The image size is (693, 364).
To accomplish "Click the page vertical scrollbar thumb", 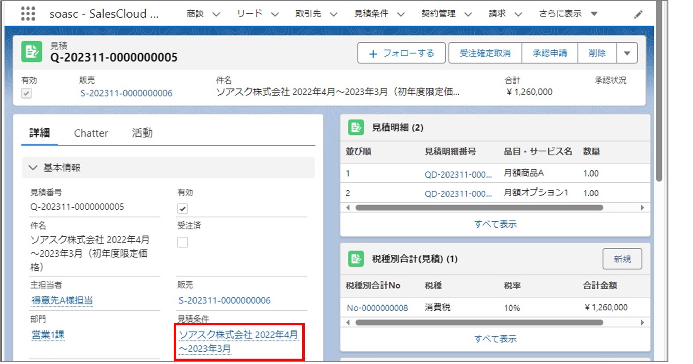I will click(x=659, y=91).
